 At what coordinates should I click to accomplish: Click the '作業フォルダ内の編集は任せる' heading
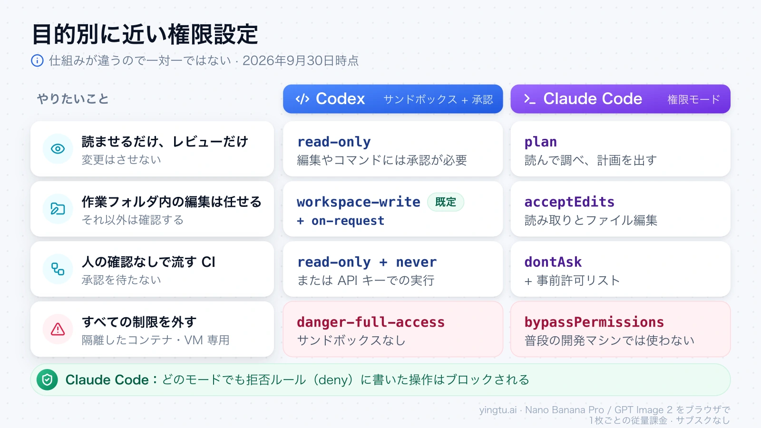(171, 202)
